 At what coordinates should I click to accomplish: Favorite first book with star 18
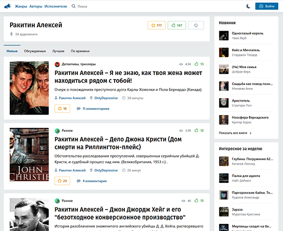tap(62, 109)
